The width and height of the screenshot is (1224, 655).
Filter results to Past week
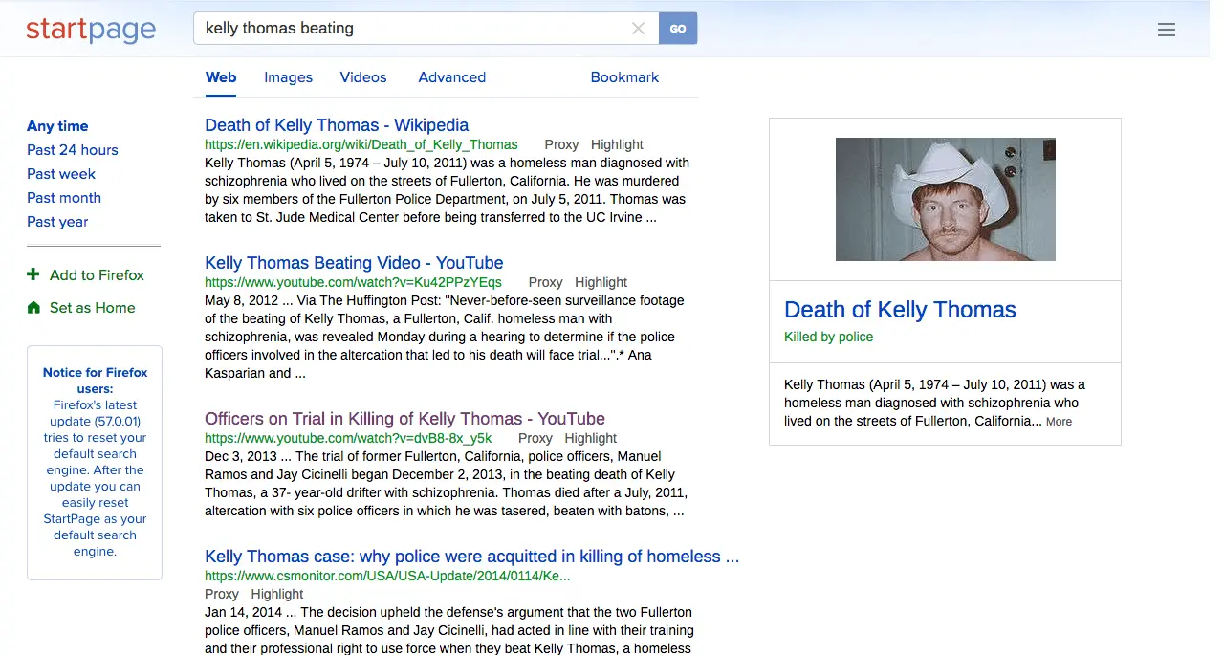[61, 174]
